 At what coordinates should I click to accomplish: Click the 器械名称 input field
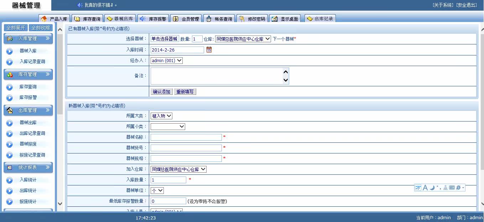coord(186,137)
